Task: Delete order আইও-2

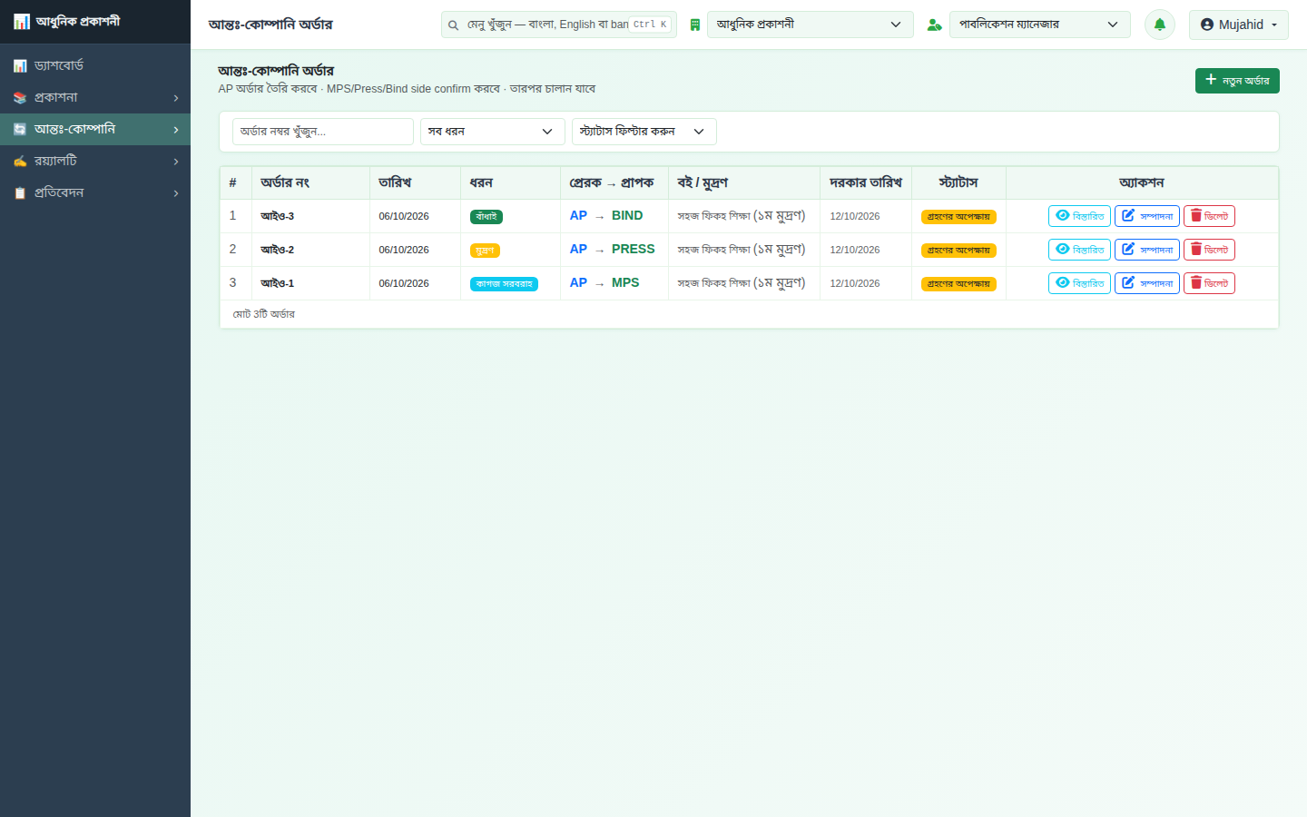Action: (1209, 250)
